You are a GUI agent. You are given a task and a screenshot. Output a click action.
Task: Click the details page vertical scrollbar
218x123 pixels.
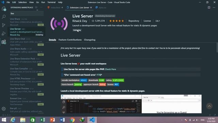click(x=217, y=48)
